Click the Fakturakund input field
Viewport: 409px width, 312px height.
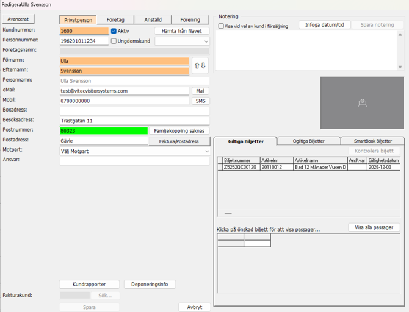coord(75,296)
